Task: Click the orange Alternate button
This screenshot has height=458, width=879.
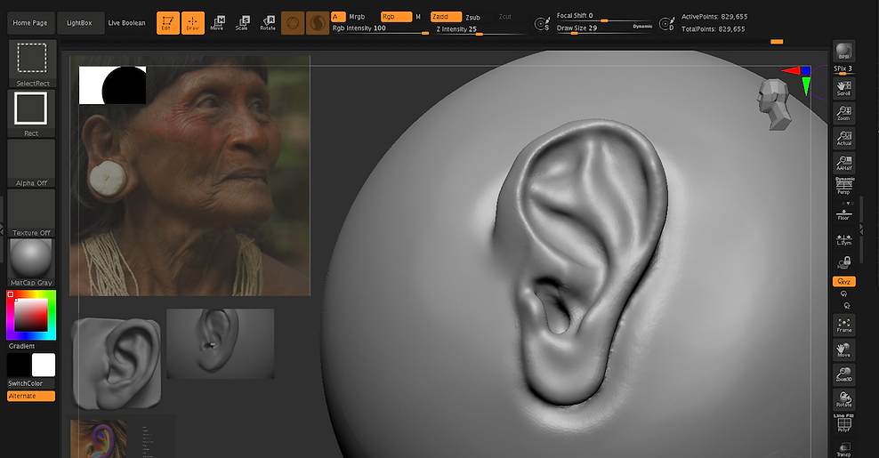Action: (31, 396)
